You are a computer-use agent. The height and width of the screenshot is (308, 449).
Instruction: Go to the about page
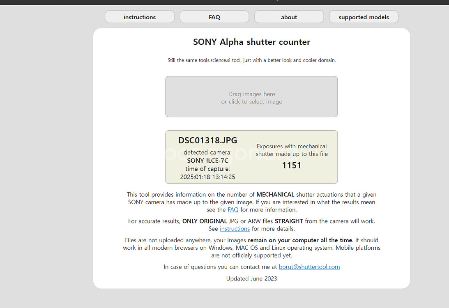289,17
